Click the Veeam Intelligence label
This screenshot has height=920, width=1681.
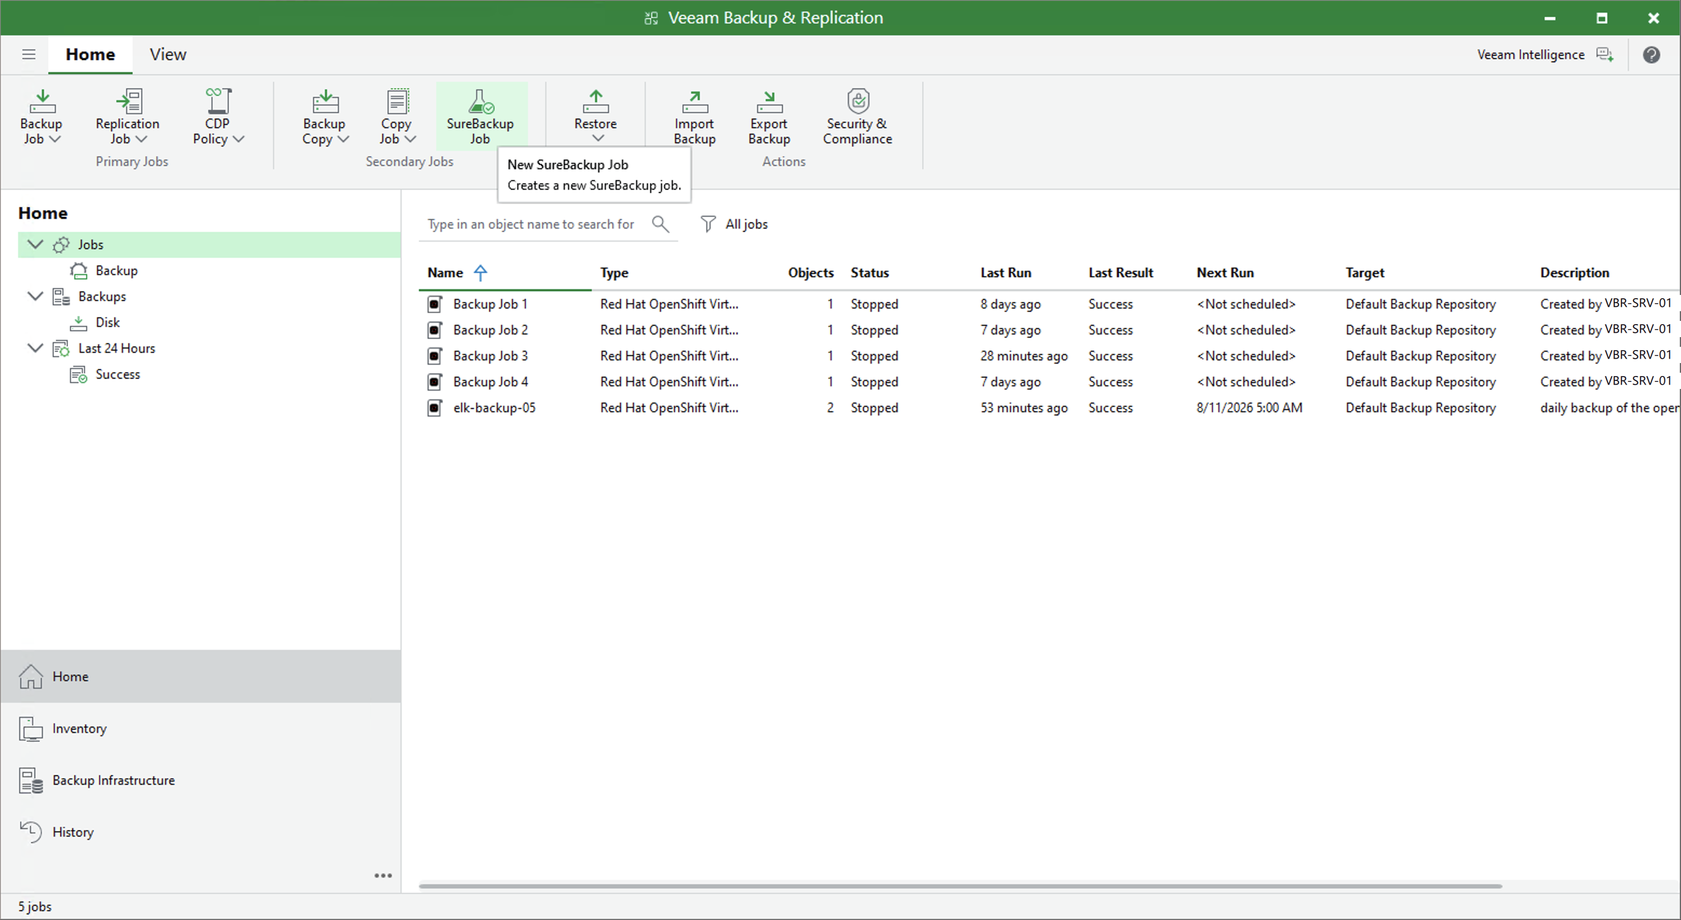[1530, 55]
